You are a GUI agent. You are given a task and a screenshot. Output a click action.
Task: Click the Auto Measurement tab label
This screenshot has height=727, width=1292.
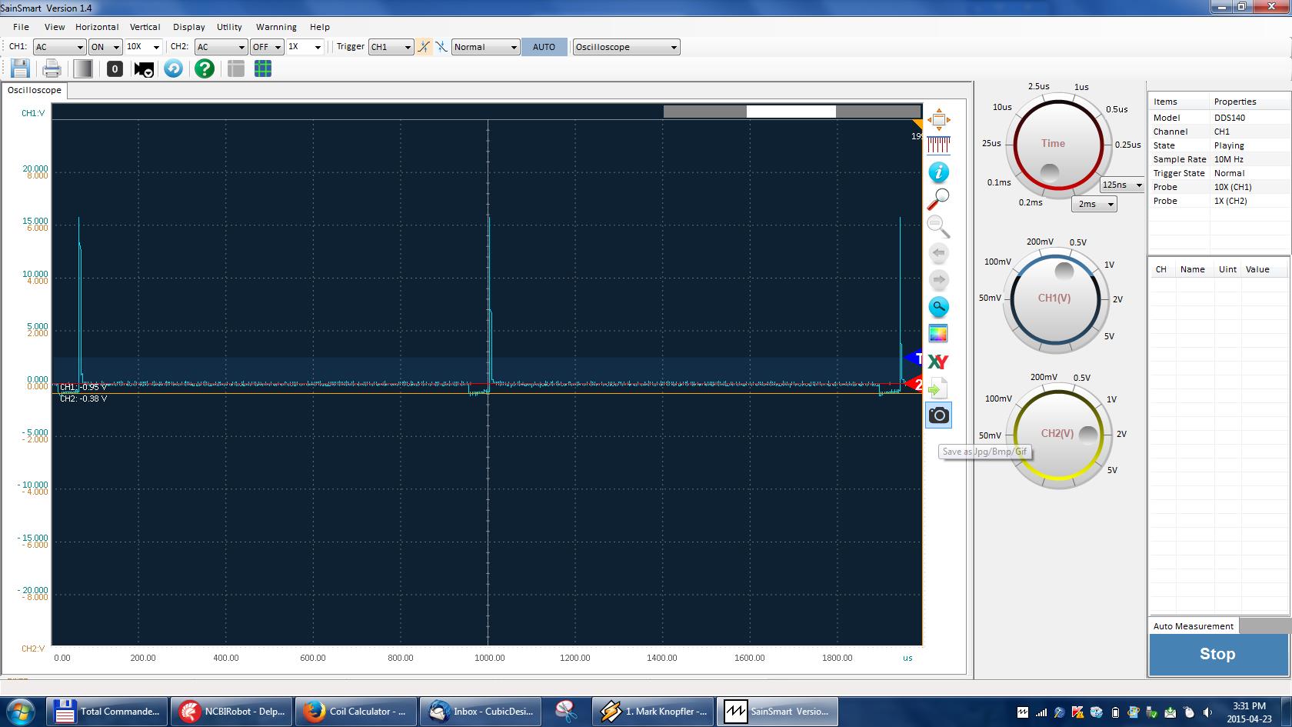1193,626
